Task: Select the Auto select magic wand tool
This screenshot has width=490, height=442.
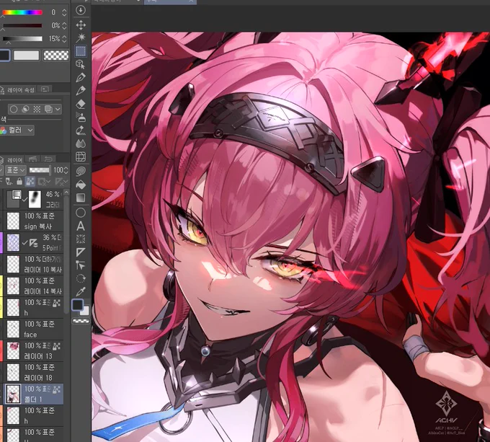Action: tap(81, 37)
